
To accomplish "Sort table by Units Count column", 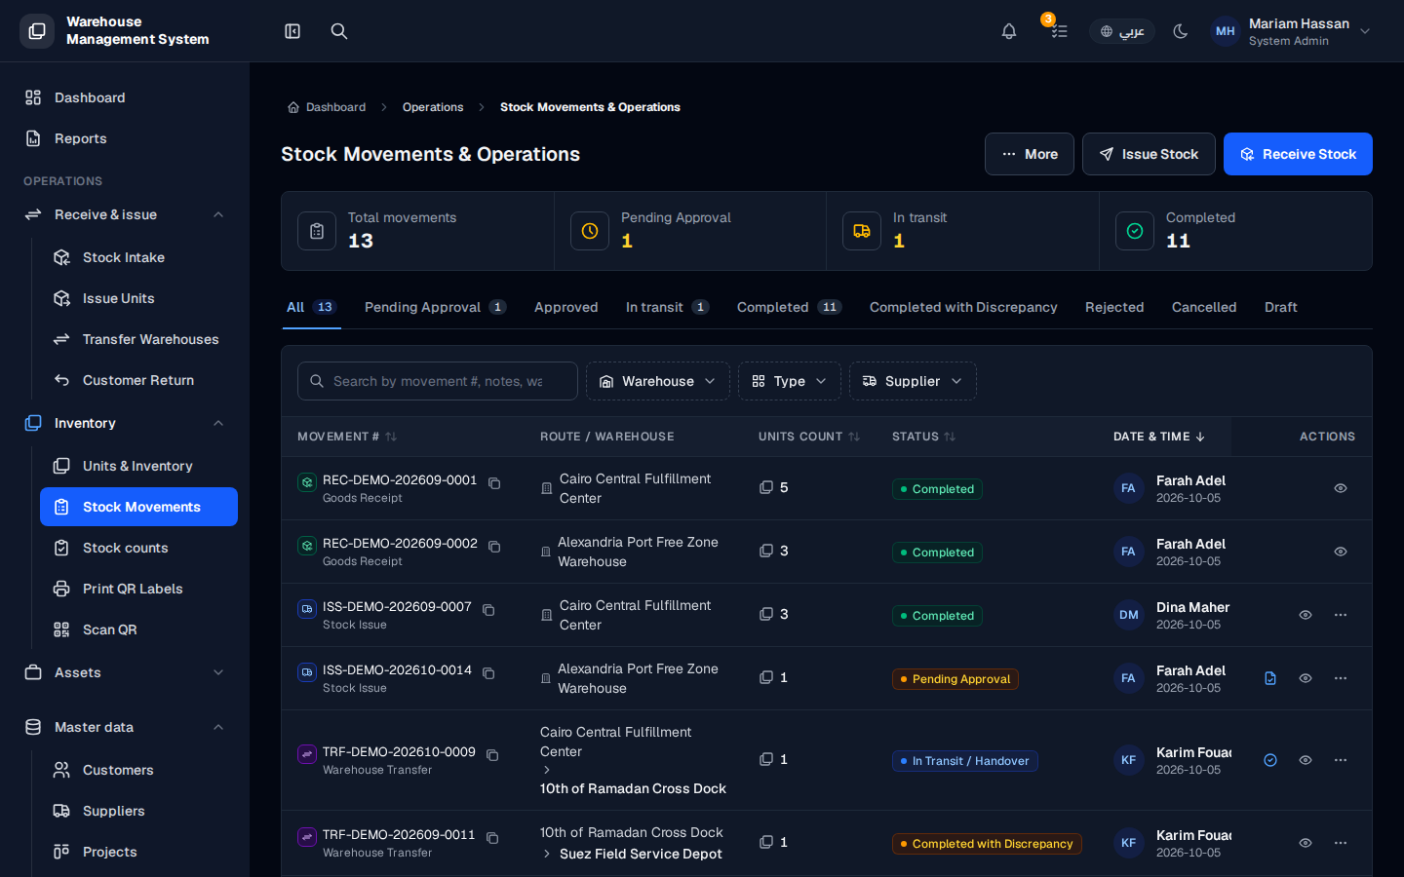I will point(809,437).
